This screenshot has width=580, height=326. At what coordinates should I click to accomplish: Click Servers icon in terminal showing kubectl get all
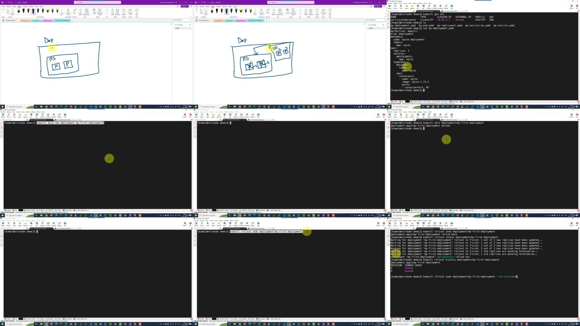coord(395,6)
